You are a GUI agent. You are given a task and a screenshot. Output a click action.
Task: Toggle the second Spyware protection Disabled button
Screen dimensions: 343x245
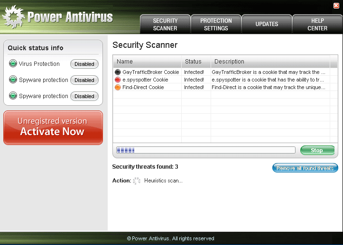tap(84, 96)
